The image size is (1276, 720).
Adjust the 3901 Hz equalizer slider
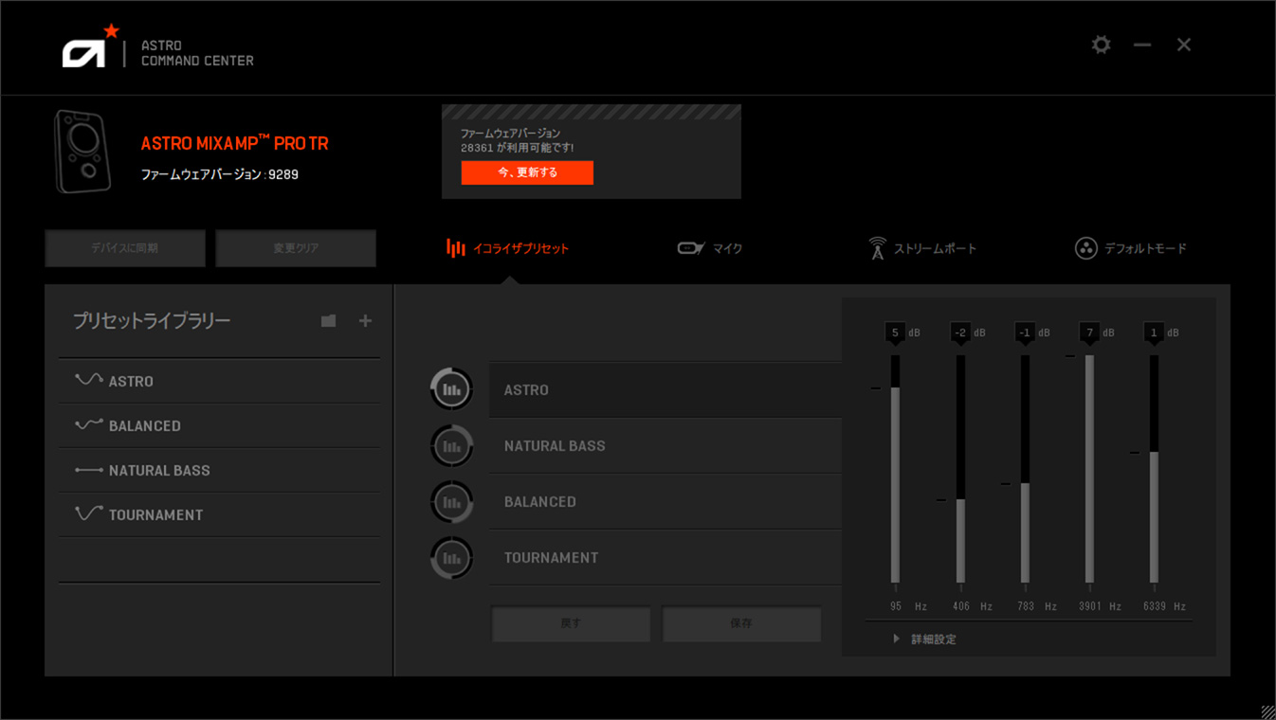[x=1089, y=469]
